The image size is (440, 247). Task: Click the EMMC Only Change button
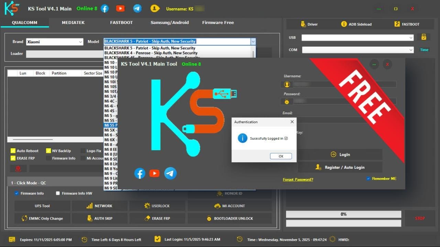42,218
